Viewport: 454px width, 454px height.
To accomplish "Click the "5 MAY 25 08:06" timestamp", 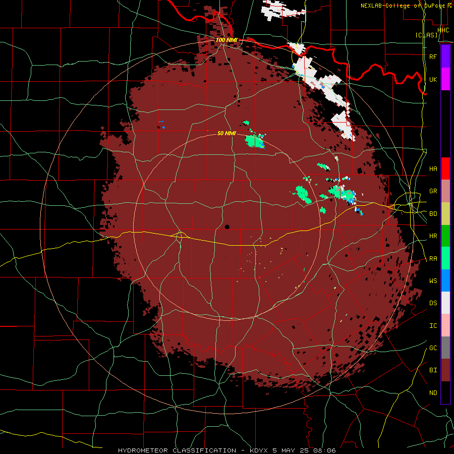I will pyautogui.click(x=304, y=450).
